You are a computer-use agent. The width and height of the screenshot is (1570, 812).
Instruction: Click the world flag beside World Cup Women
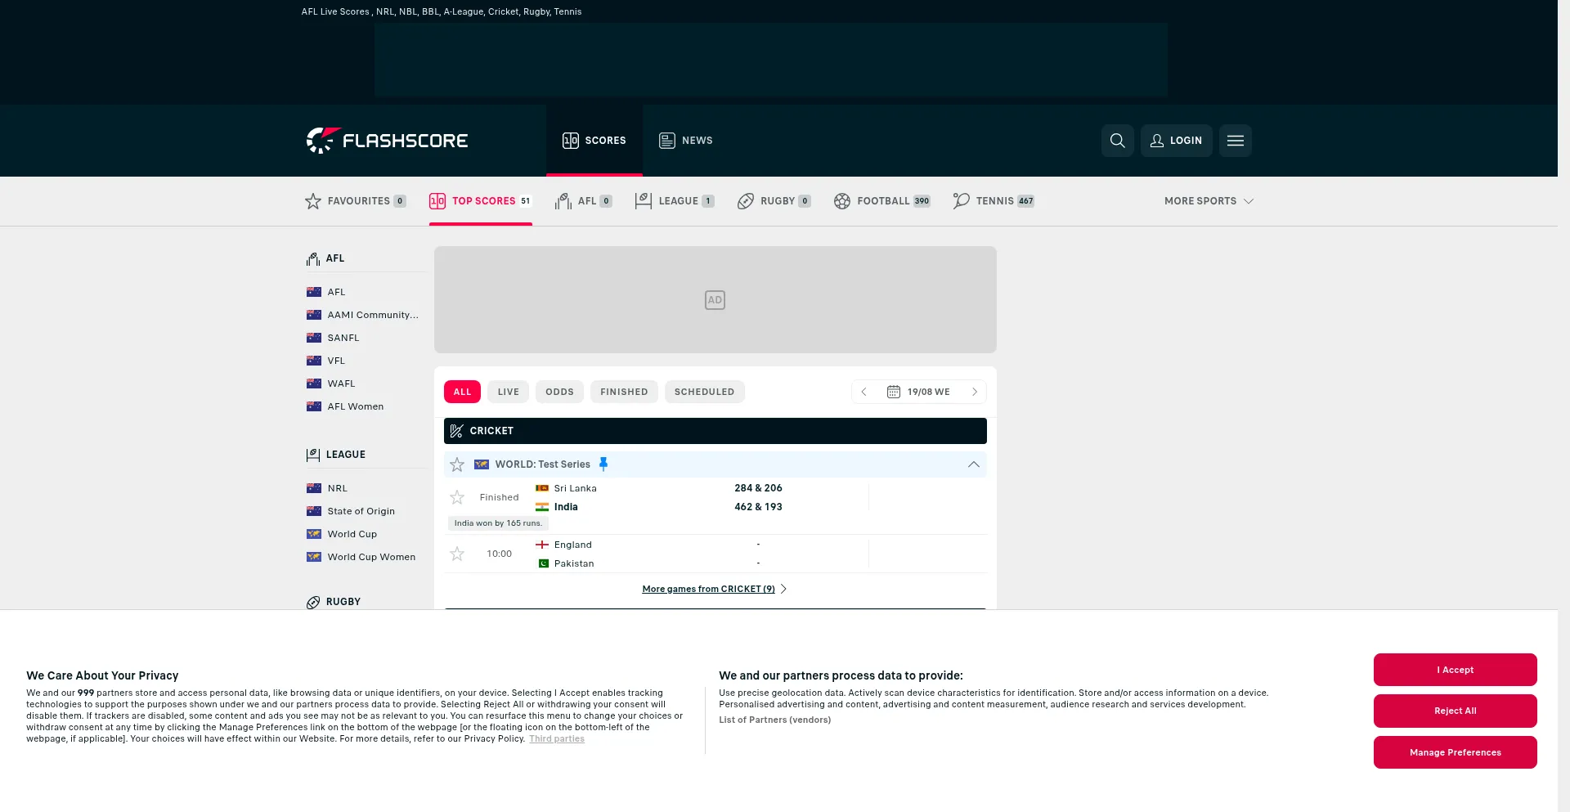pos(314,557)
